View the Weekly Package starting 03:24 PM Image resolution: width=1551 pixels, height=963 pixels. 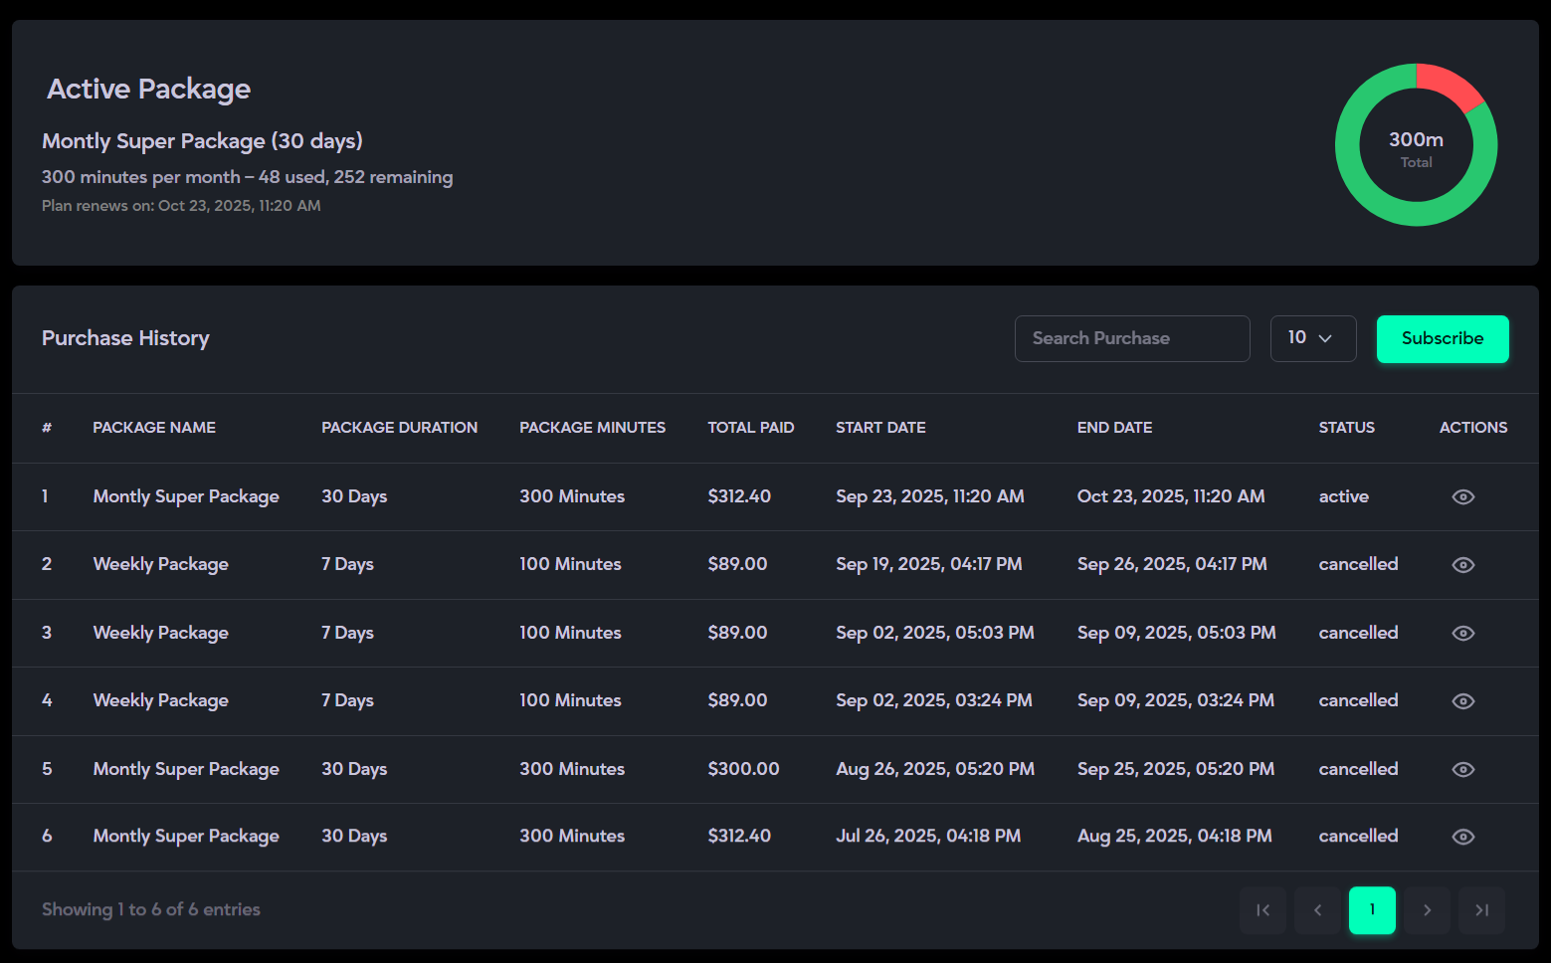[1462, 701]
